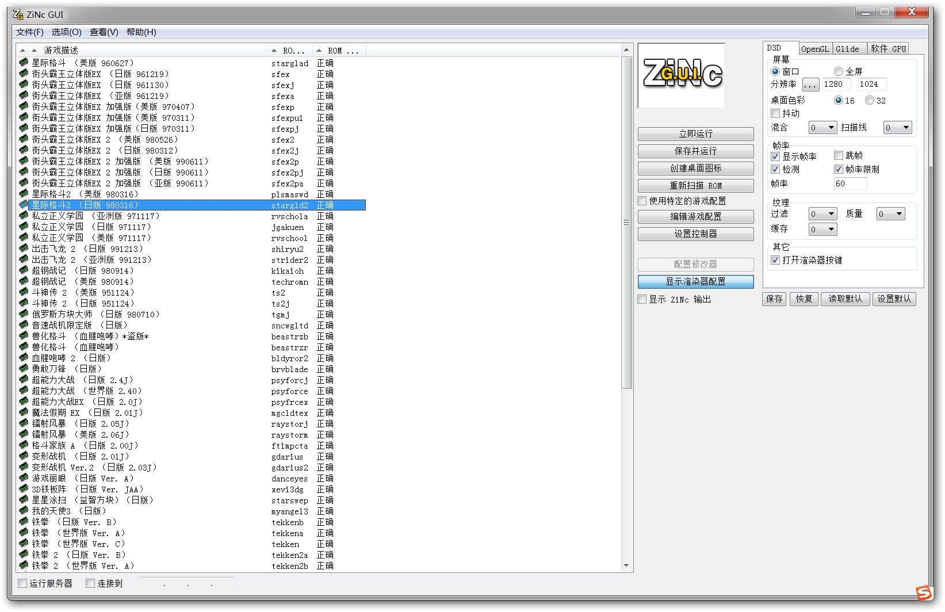This screenshot has width=945, height=612.
Task: Open the 查看(V) menu
Action: 104,32
